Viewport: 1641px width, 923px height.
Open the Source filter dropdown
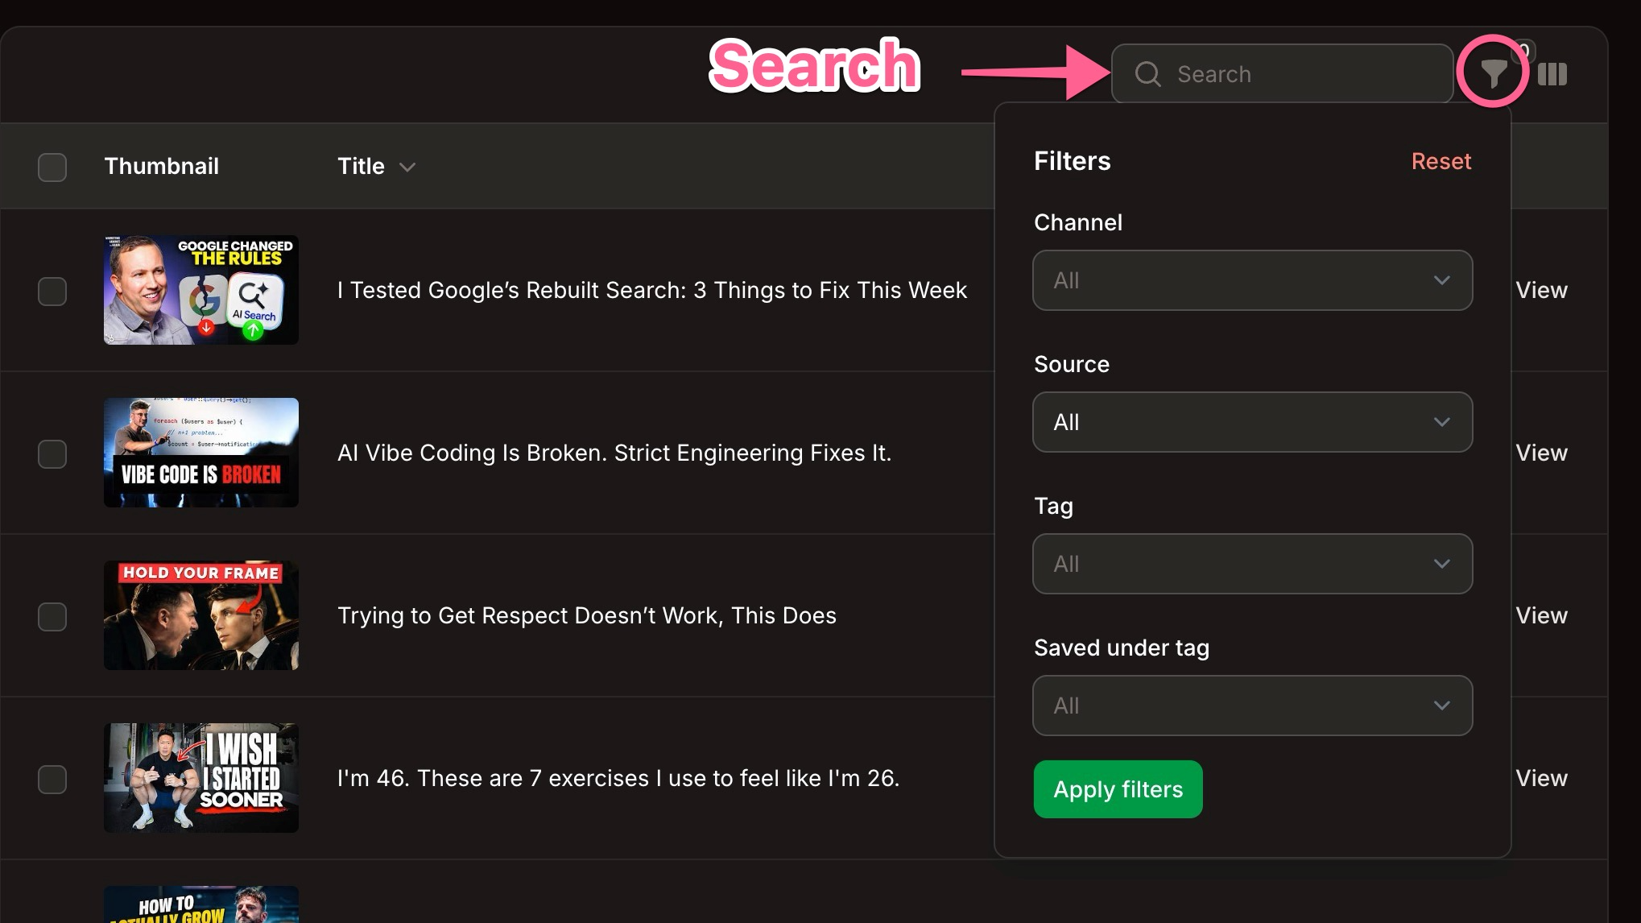pyautogui.click(x=1252, y=422)
